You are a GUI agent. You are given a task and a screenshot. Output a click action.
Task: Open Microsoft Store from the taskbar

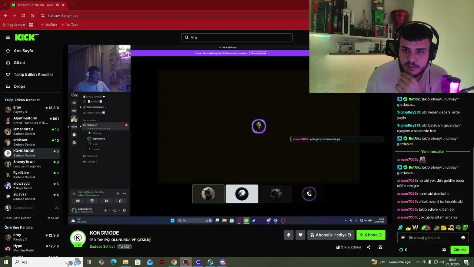[138, 262]
